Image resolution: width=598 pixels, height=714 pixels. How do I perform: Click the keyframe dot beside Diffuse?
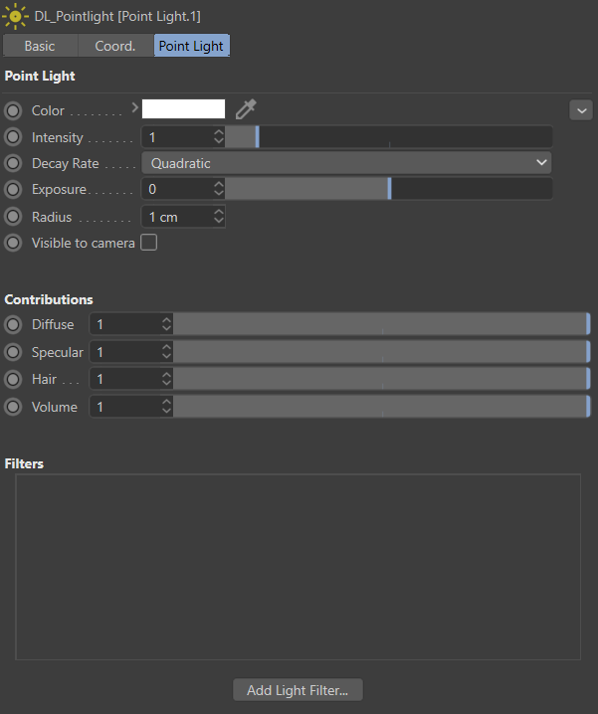(x=13, y=324)
